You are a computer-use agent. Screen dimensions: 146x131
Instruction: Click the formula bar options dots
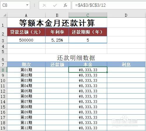(34, 5)
